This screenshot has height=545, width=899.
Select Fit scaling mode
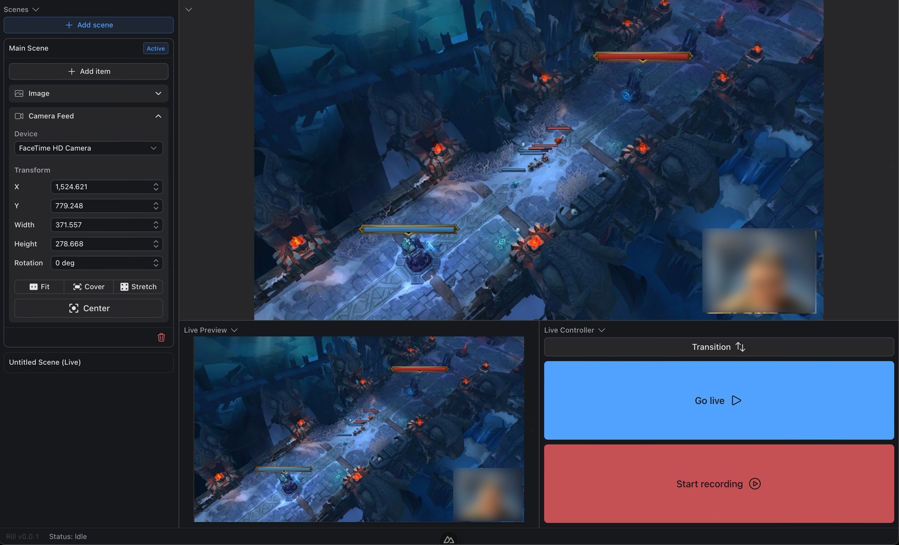click(x=39, y=287)
